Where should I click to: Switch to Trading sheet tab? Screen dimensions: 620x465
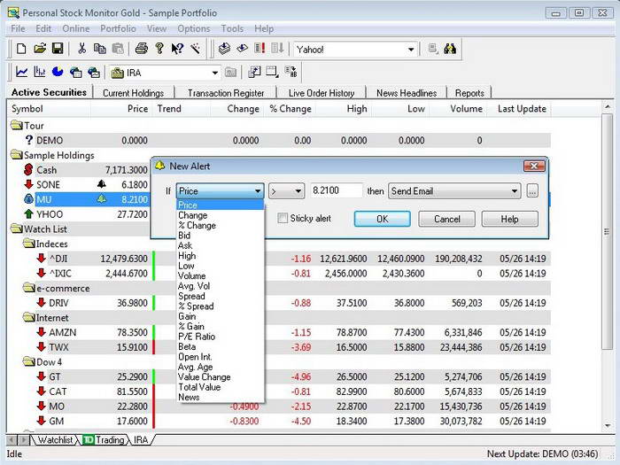point(105,439)
